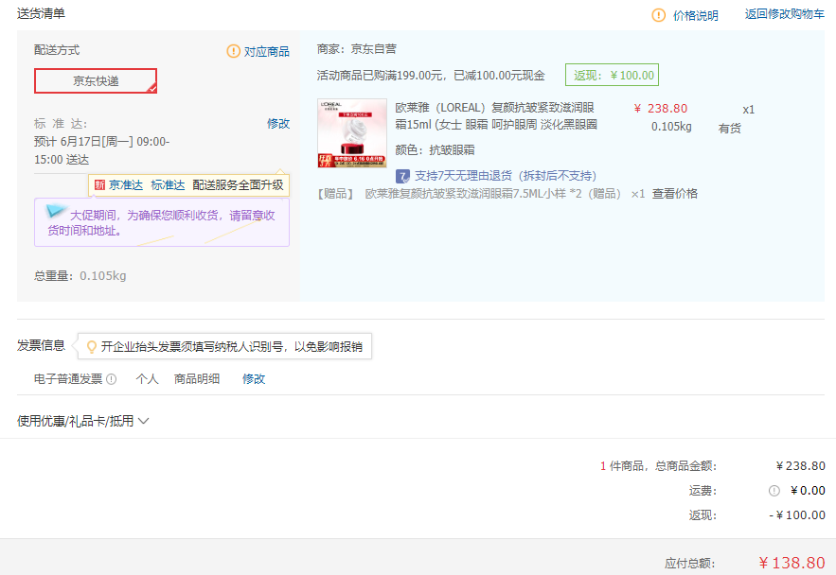
Task: Click the invoice taxpayer-number tip text
Action: 232,347
